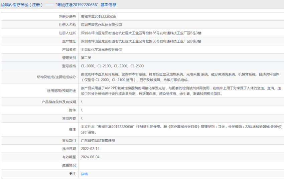Click the 适用范围/预期用途 description text

pyautogui.click(x=180, y=91)
